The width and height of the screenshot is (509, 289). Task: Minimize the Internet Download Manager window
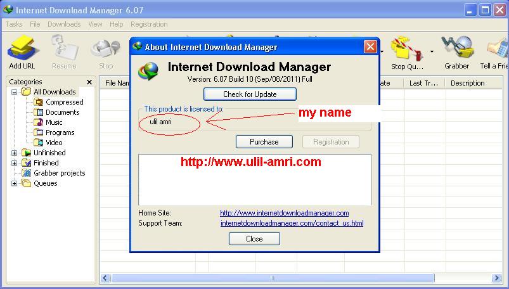coord(470,10)
